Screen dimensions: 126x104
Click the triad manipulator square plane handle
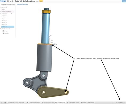[52, 42]
